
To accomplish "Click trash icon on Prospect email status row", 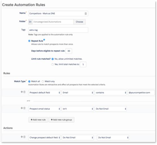I will 24,108.
